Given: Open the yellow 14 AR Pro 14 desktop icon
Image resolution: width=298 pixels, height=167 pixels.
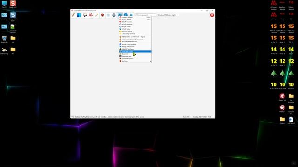Looking at the screenshot, I should [x=274, y=51].
